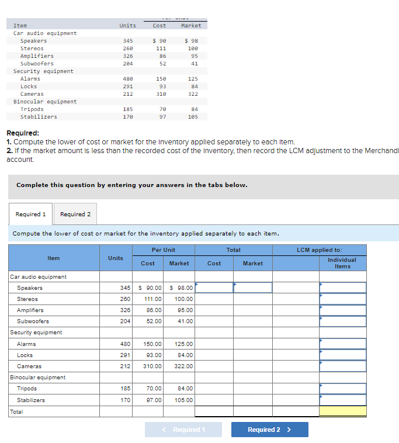Click the left chevron on the Required 1 button
The image size is (399, 443).
[x=164, y=430]
